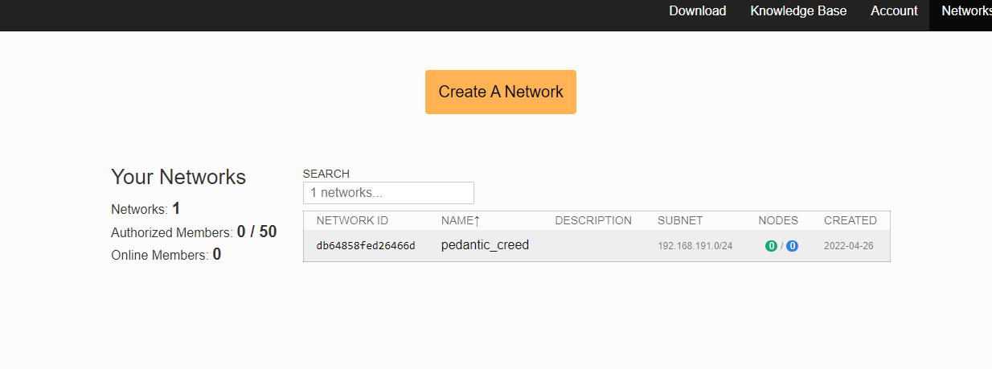Sort networks by CREATED column header

850,220
